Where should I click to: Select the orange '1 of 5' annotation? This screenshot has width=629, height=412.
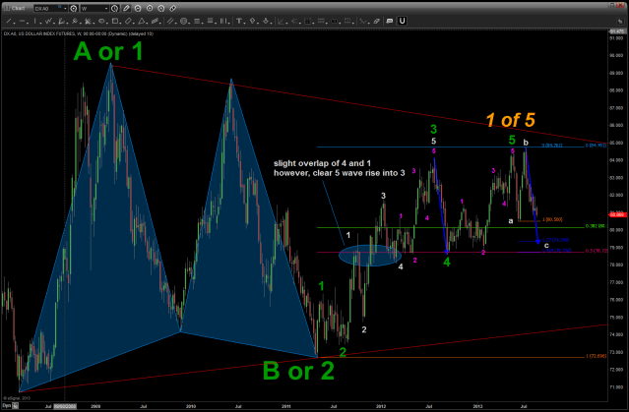click(510, 120)
